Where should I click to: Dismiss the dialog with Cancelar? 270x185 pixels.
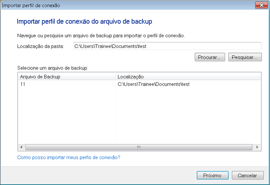tap(247, 175)
